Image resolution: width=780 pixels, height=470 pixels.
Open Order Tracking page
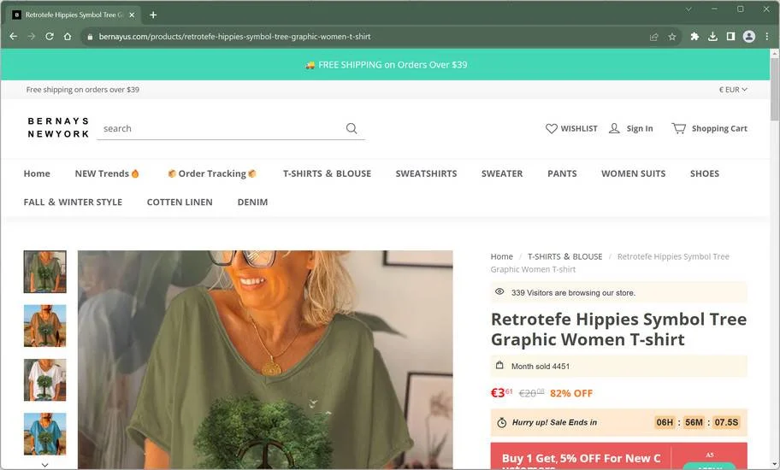[x=212, y=173]
